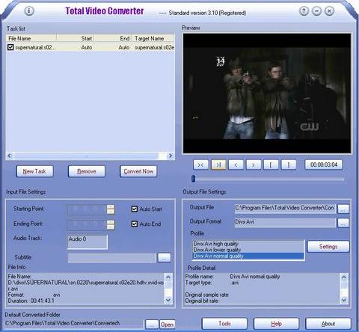Open the converted folder with Open button
Image resolution: width=359 pixels, height=332 pixels.
click(x=167, y=325)
